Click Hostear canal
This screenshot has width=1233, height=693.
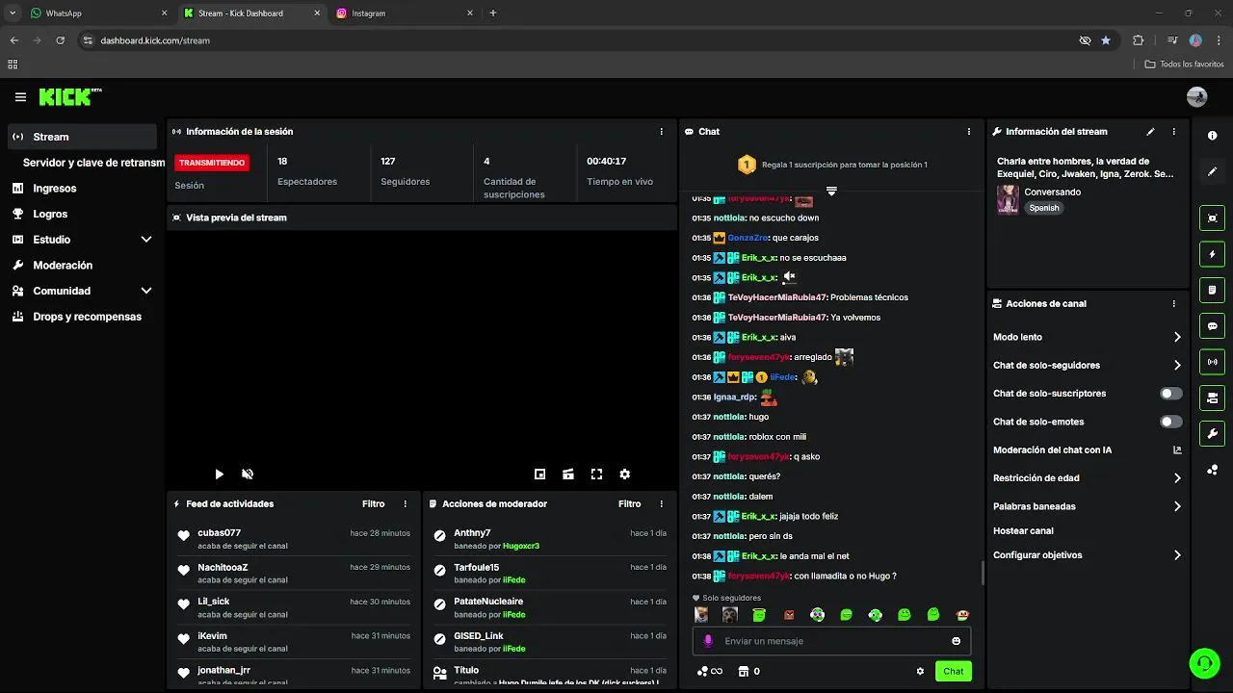[1023, 531]
